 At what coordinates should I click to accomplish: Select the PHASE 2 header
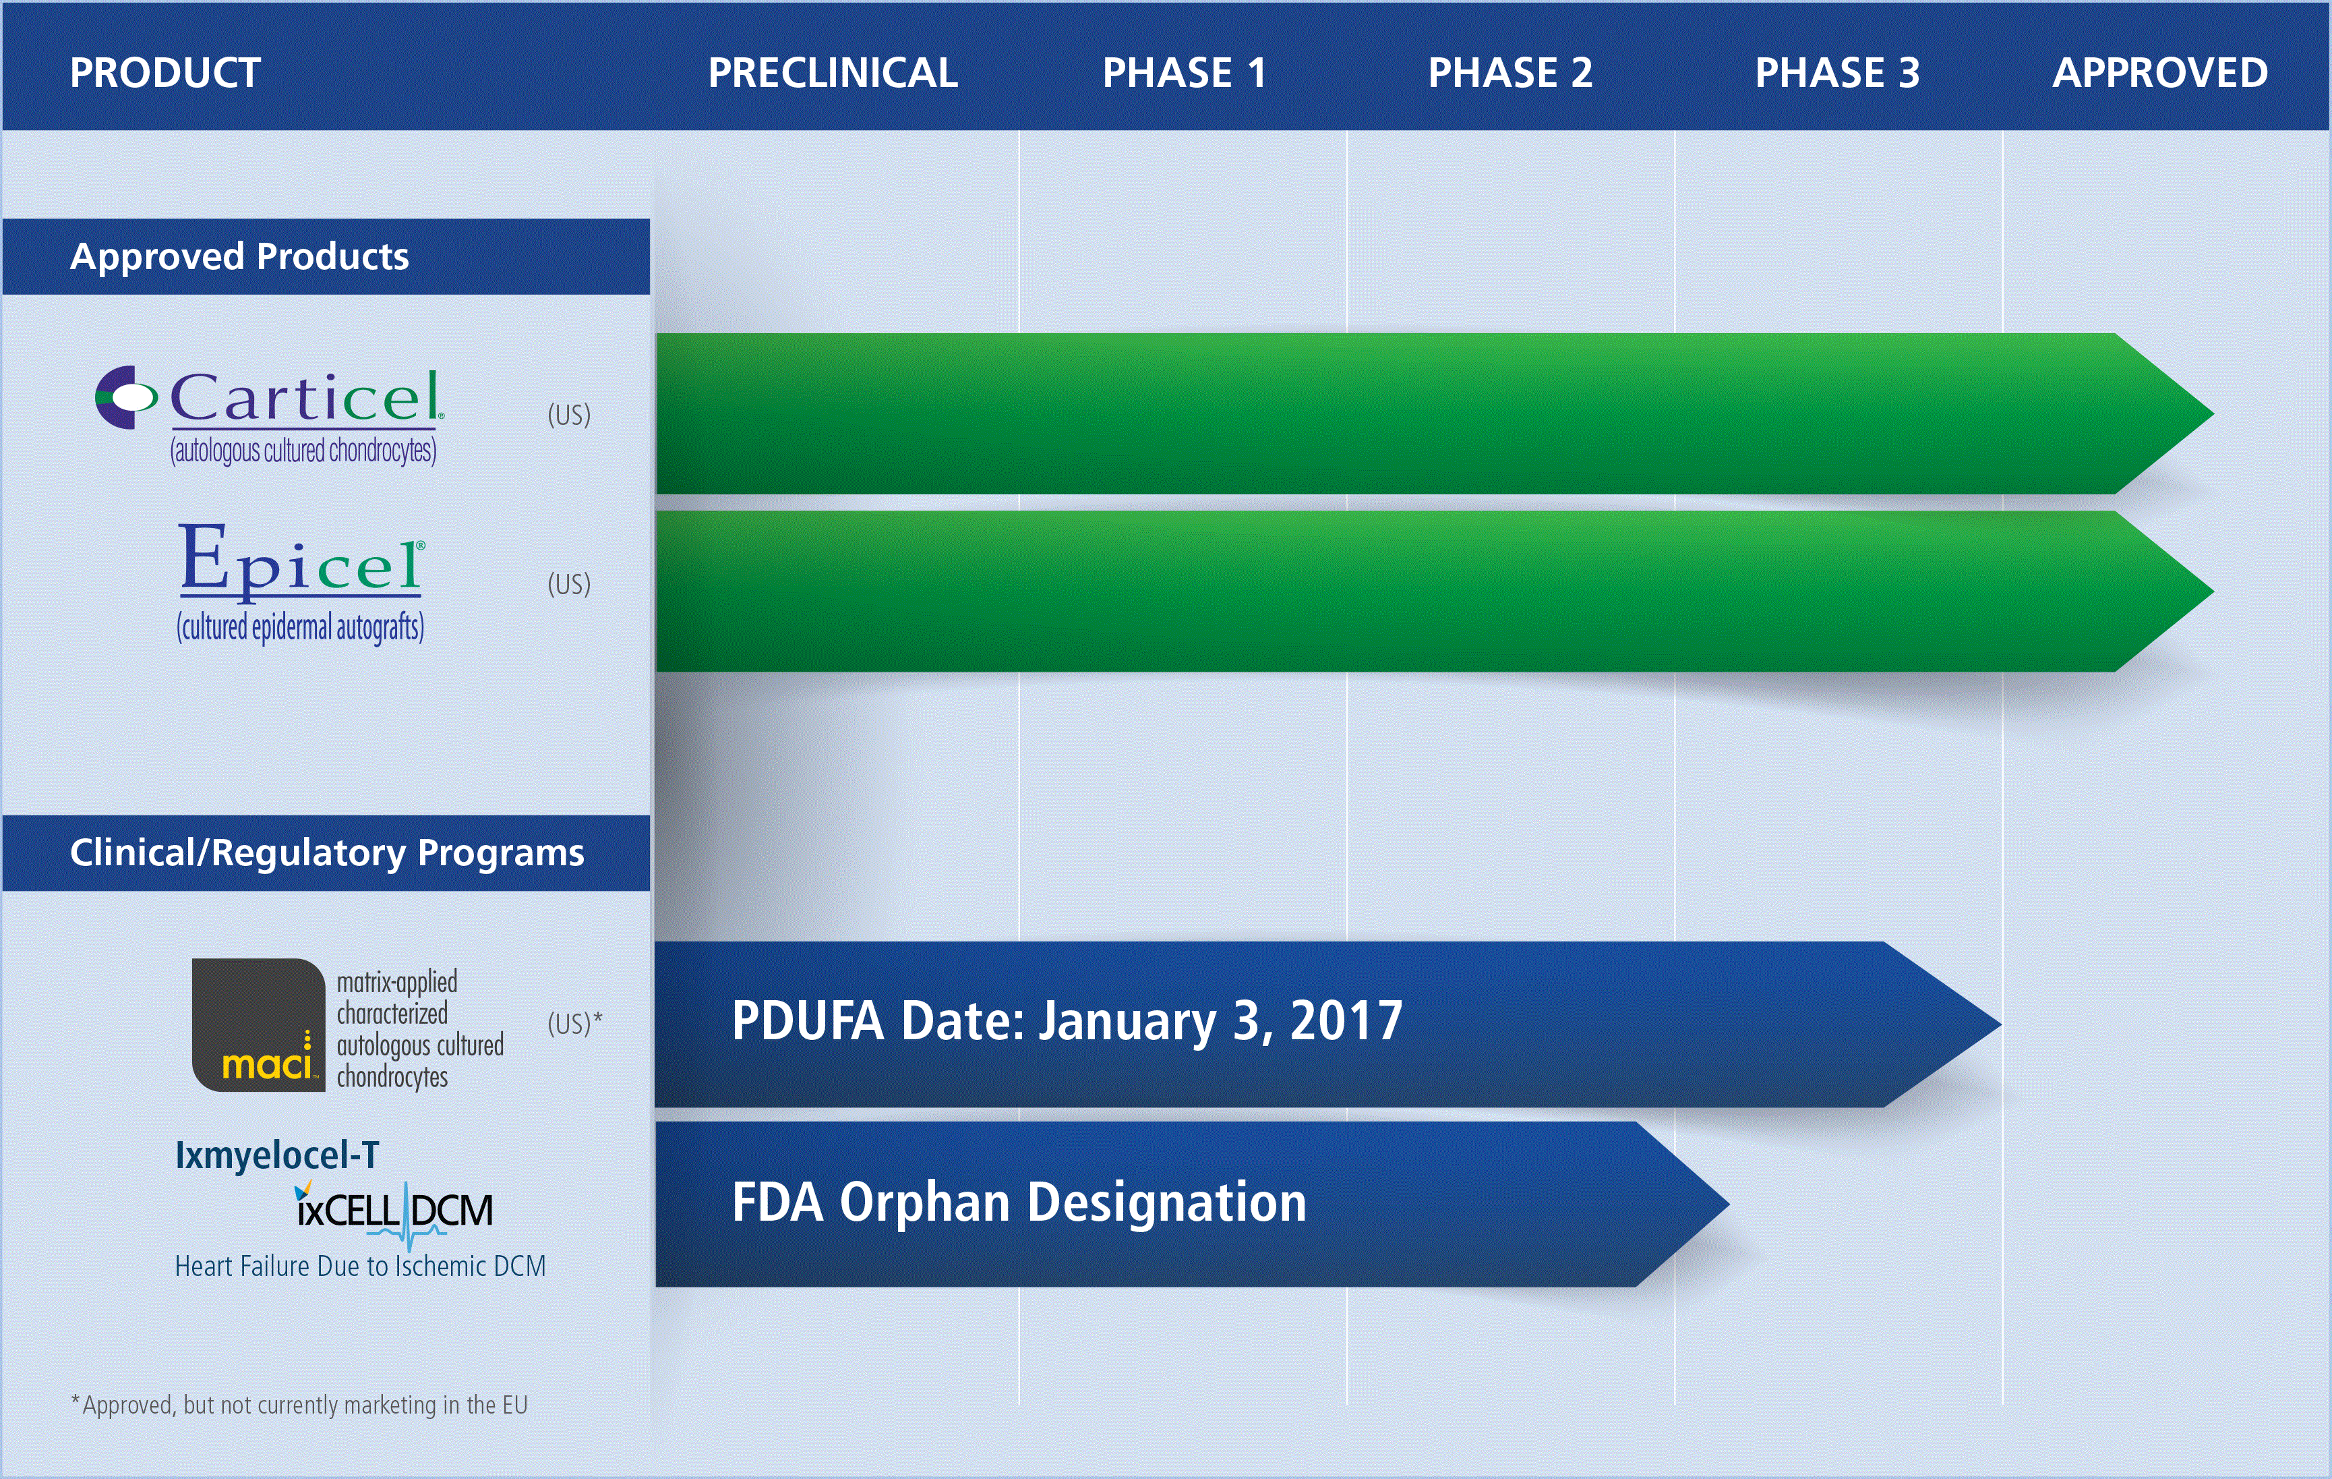click(x=1509, y=73)
